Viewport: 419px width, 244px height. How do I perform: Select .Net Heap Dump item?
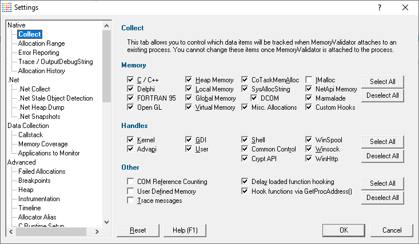(41, 107)
